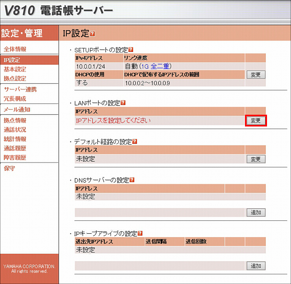The image size is (291, 284).
Task: Open 通話履歴 in the sidebar
Action: [15, 148]
